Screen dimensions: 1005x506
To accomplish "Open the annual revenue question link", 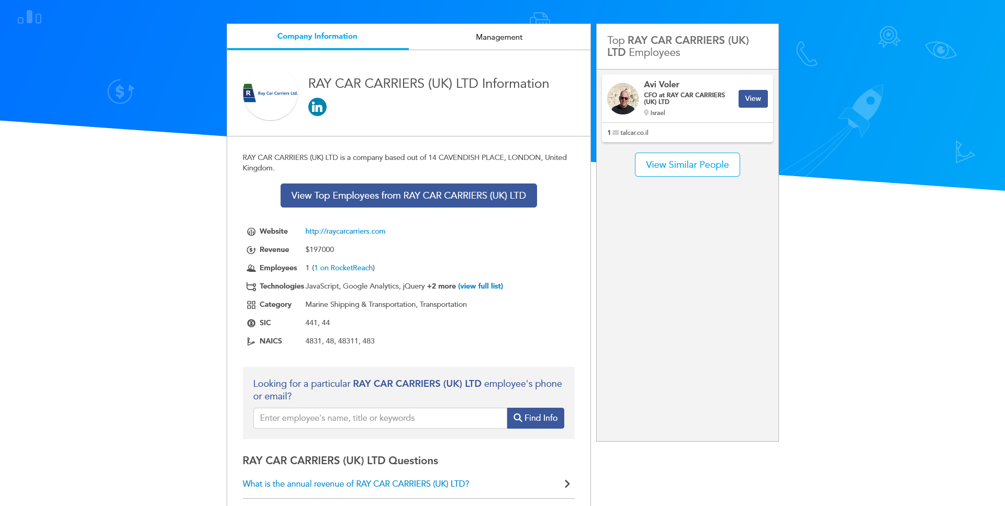I will [x=356, y=484].
